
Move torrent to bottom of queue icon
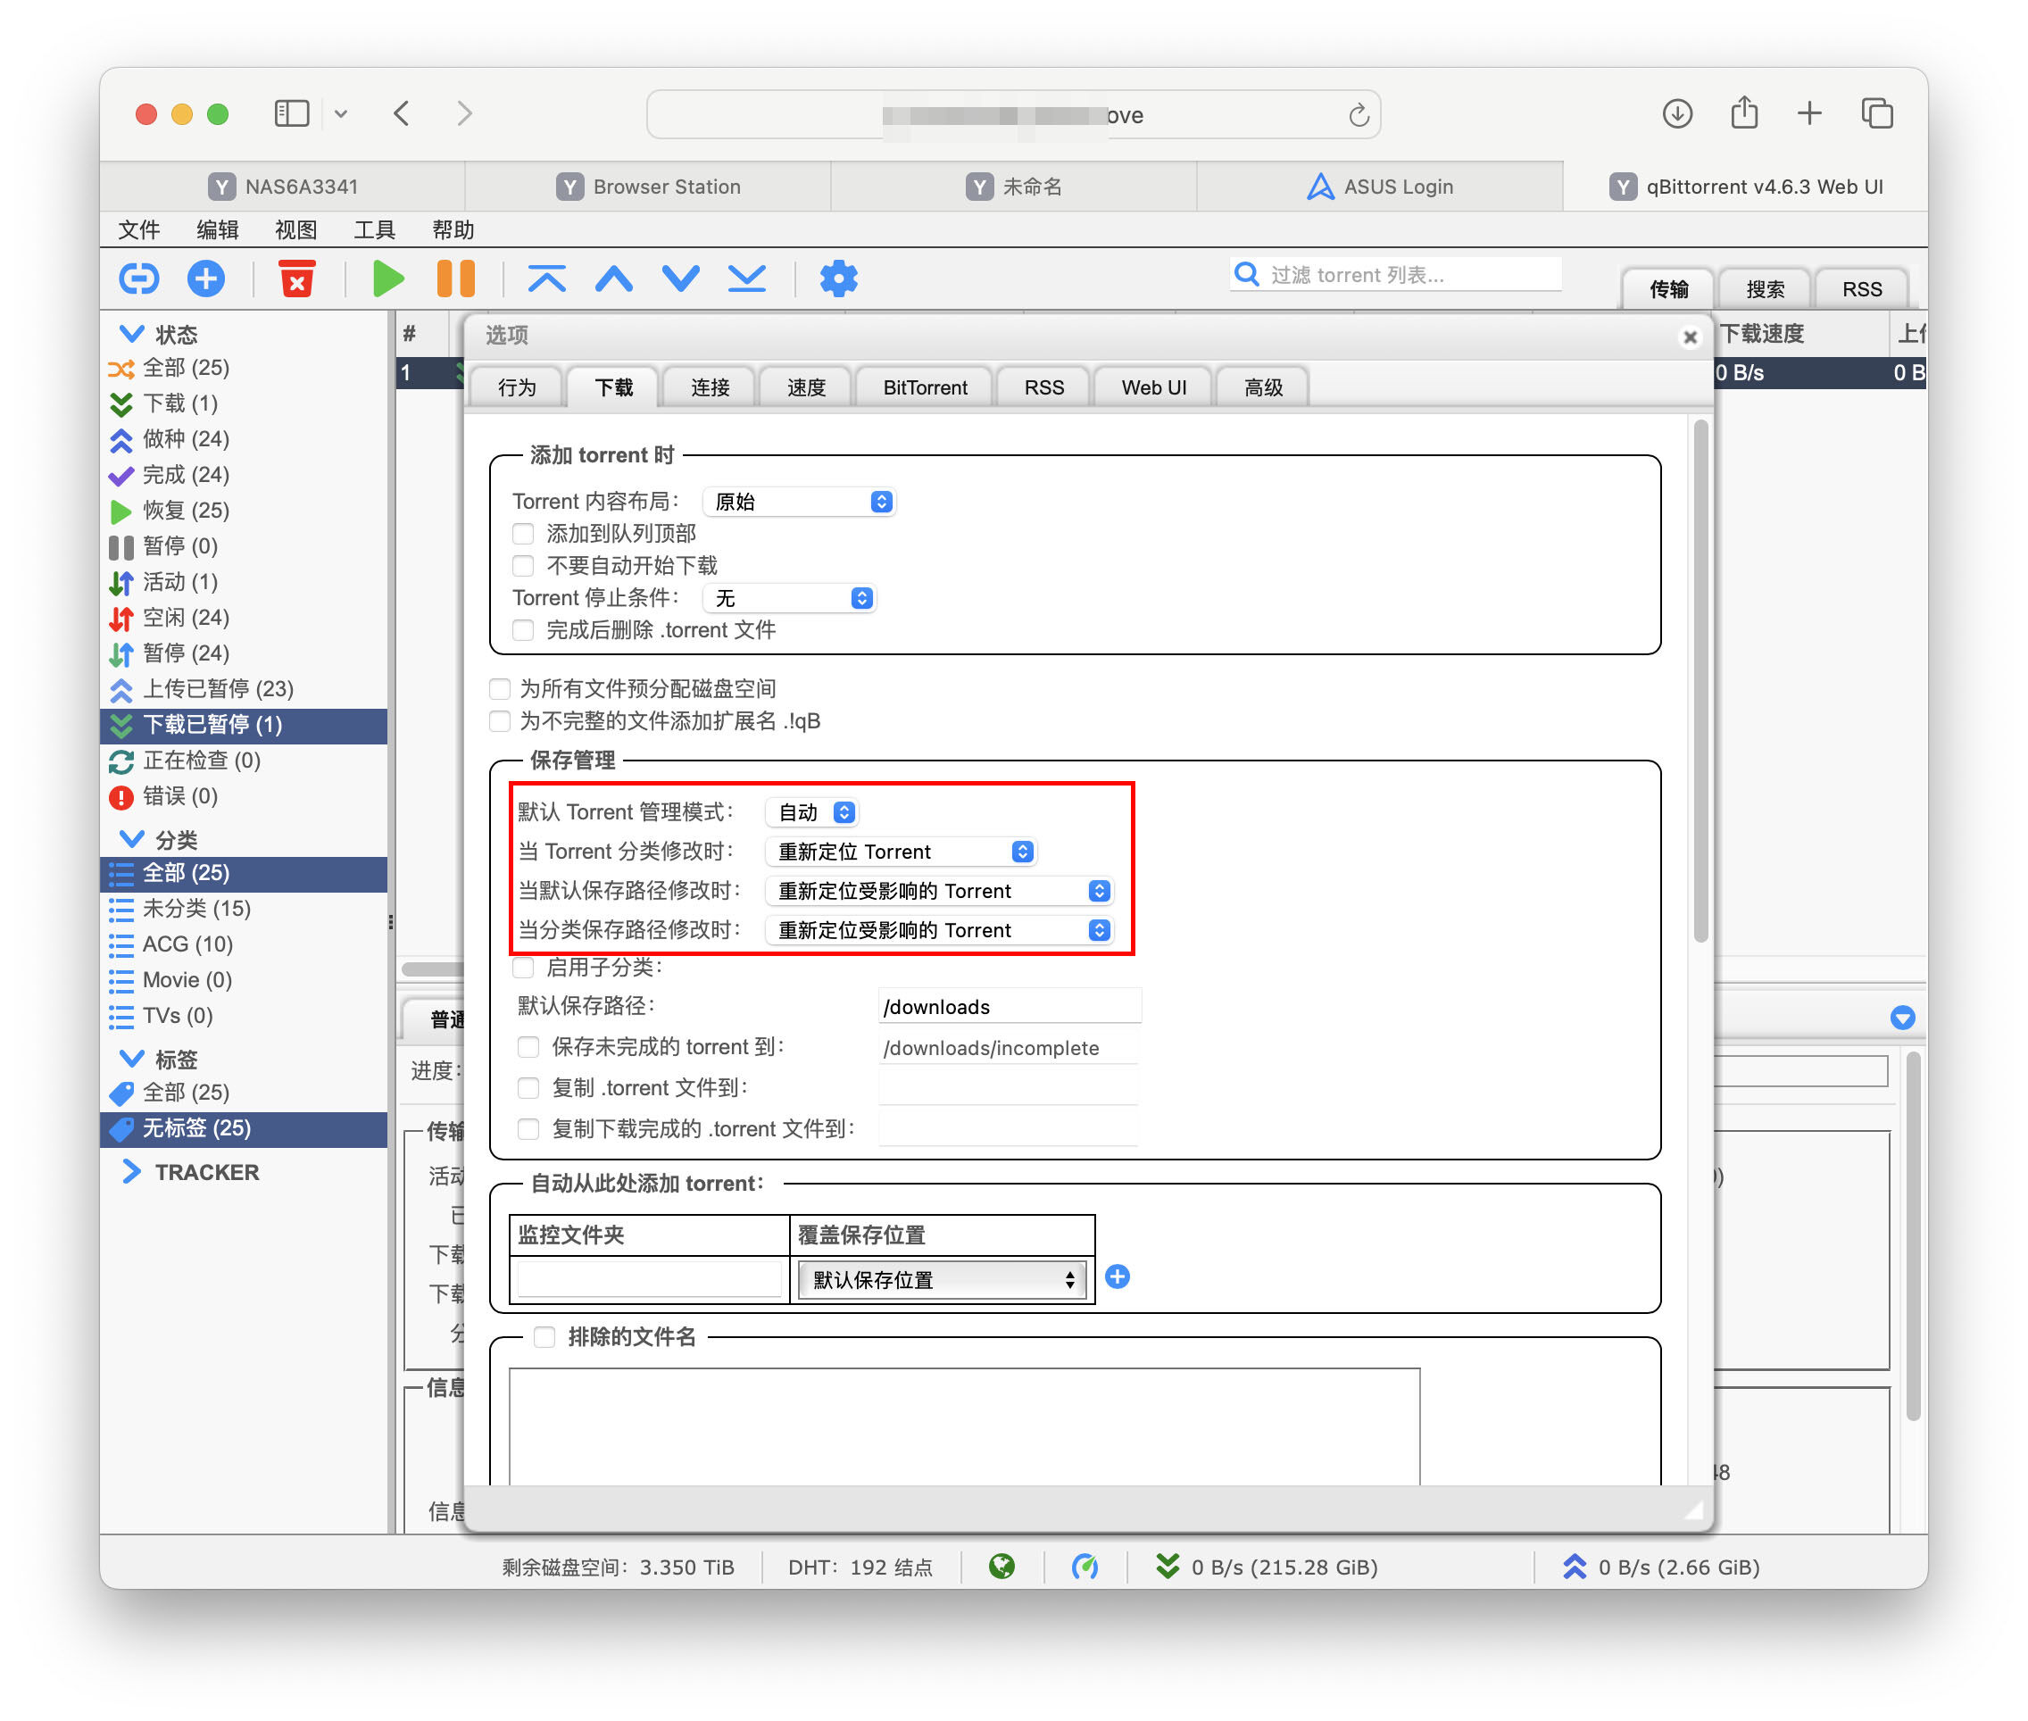click(746, 279)
